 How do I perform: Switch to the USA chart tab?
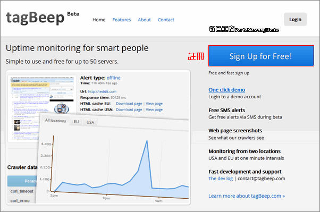90,122
